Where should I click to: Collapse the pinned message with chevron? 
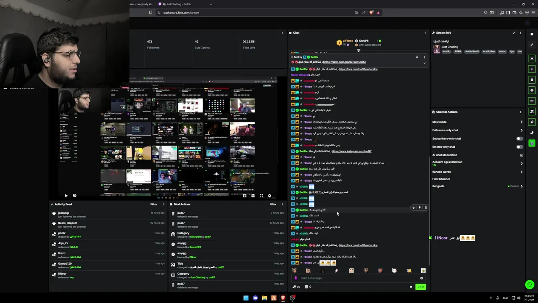424,63
